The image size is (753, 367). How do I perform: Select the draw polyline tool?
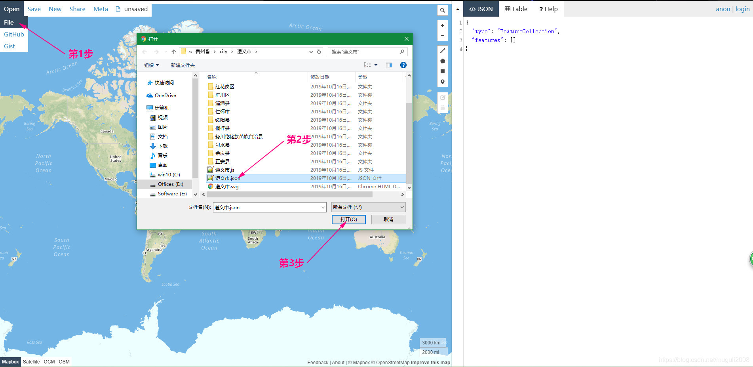point(442,51)
